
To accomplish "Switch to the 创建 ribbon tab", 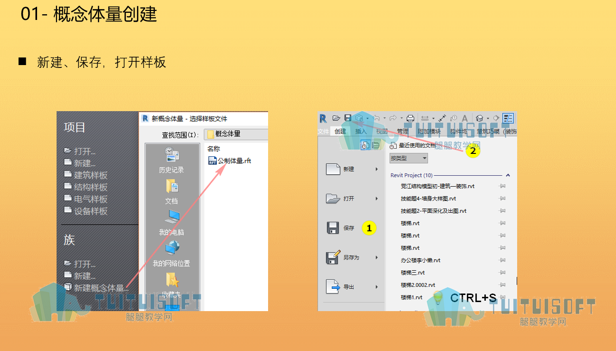I will point(340,132).
